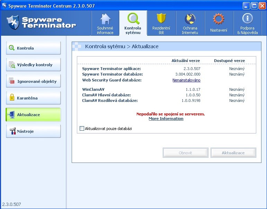Click the Karanténa padlock icon
Screen dimensions: 267x209
coord(12,98)
